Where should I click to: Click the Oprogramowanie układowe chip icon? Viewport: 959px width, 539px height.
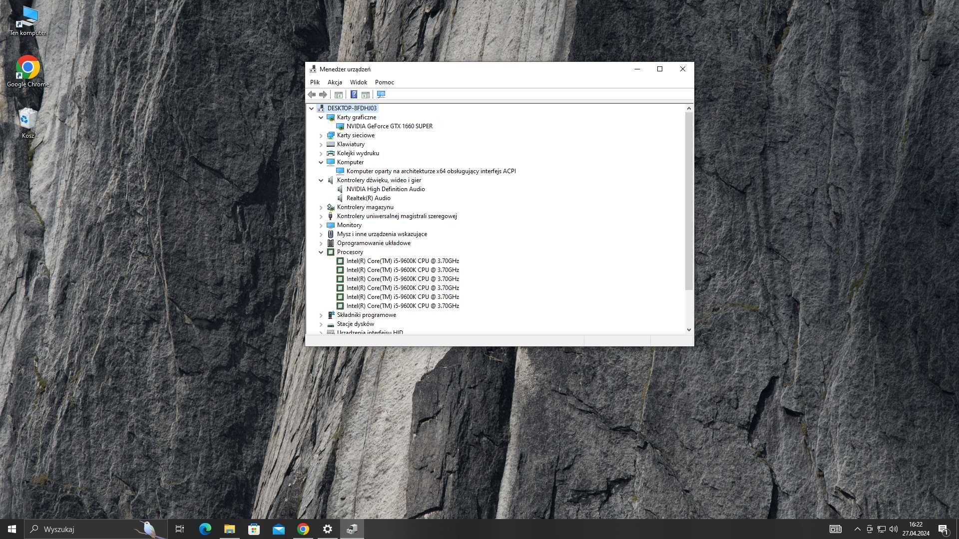click(331, 243)
